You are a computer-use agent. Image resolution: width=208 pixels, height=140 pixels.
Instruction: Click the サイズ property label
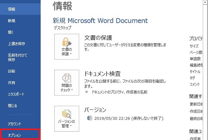(x=194, y=46)
